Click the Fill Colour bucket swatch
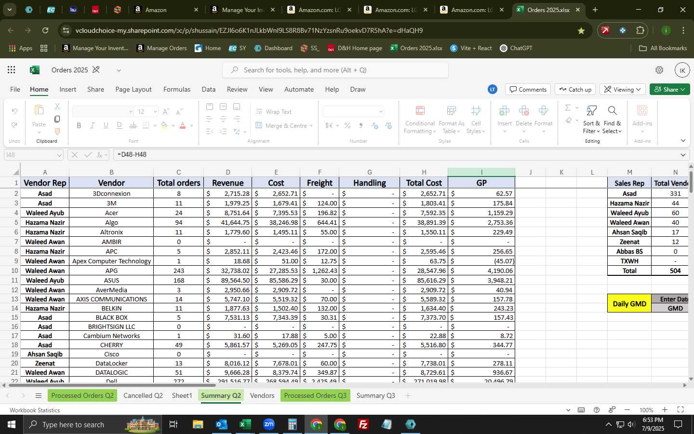The height and width of the screenshot is (434, 694). coord(164,125)
